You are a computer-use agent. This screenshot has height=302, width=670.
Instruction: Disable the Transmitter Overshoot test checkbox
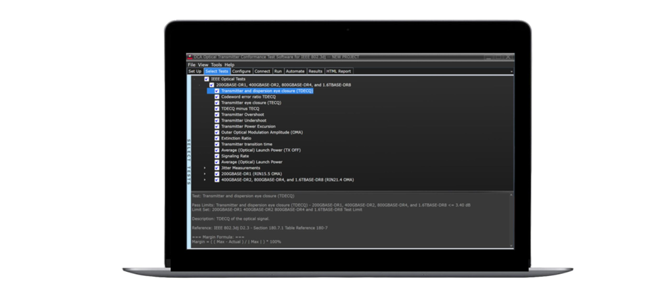217,114
